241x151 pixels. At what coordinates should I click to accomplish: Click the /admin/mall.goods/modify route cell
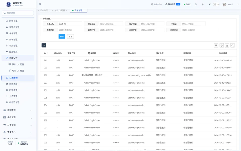pos(139,75)
